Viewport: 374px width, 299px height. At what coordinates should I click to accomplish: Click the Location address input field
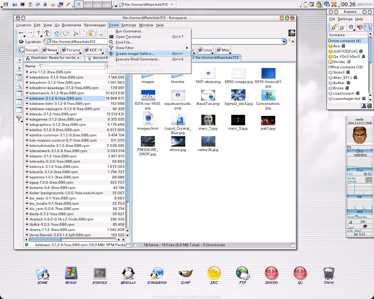click(x=164, y=42)
